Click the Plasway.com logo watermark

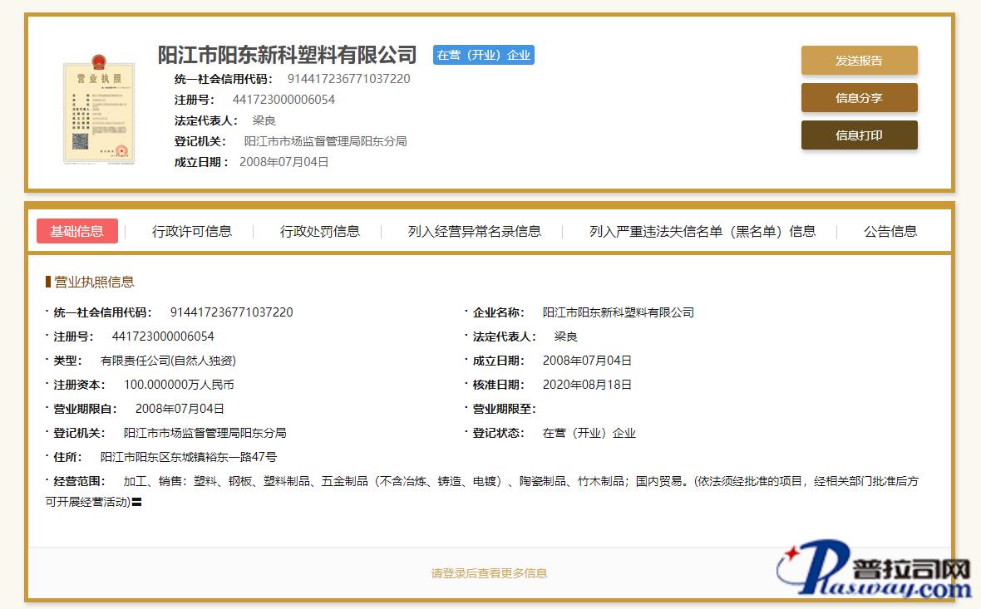click(873, 572)
